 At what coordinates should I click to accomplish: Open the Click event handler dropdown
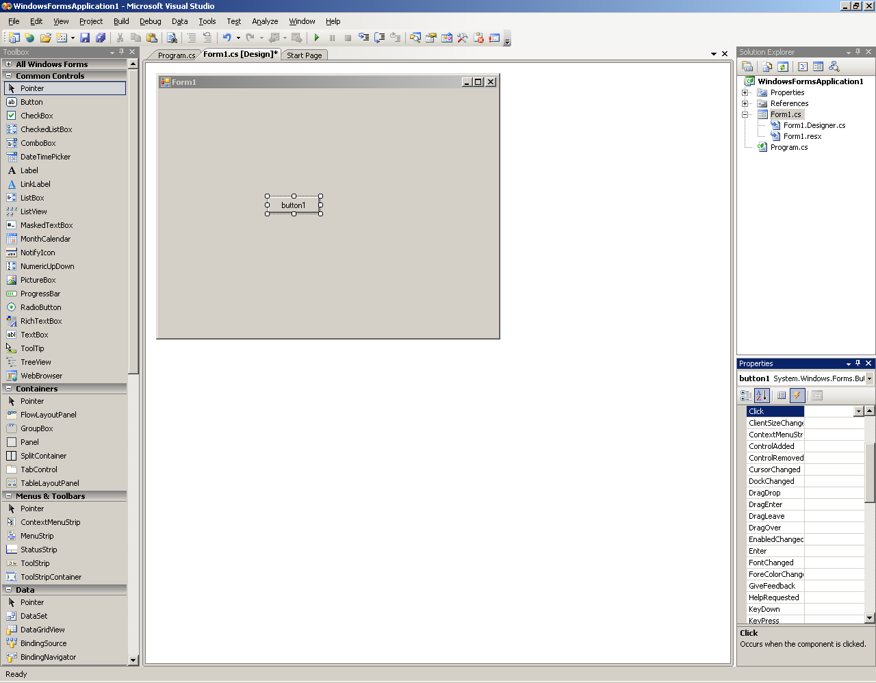[859, 411]
